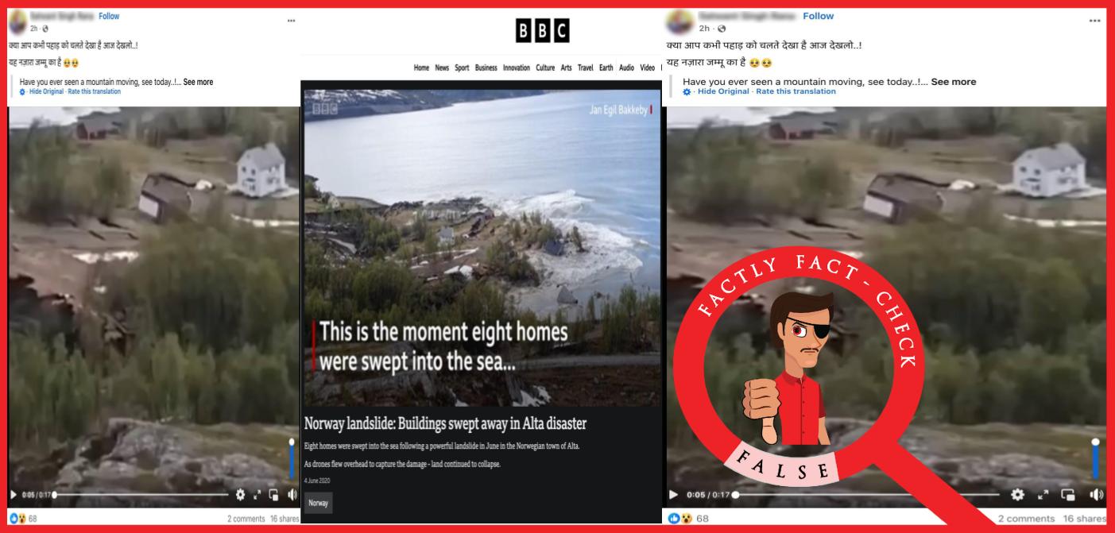Expand 'See more' on right post translation

pos(954,82)
